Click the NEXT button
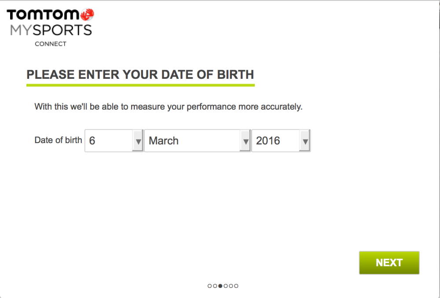 click(389, 262)
